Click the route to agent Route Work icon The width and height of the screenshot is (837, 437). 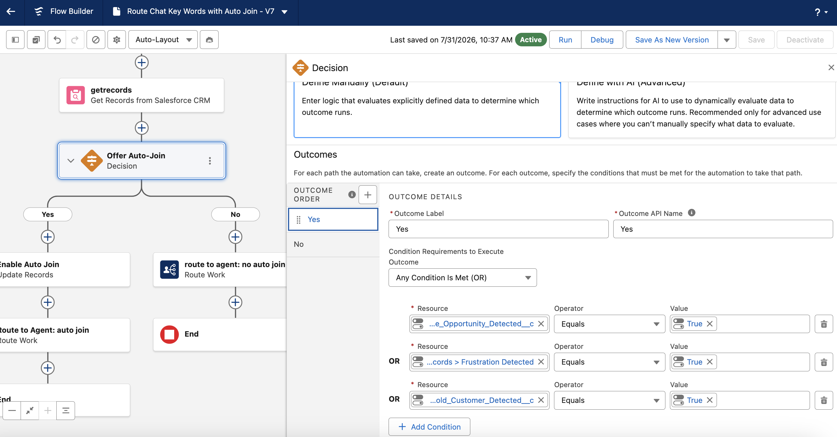pyautogui.click(x=169, y=269)
